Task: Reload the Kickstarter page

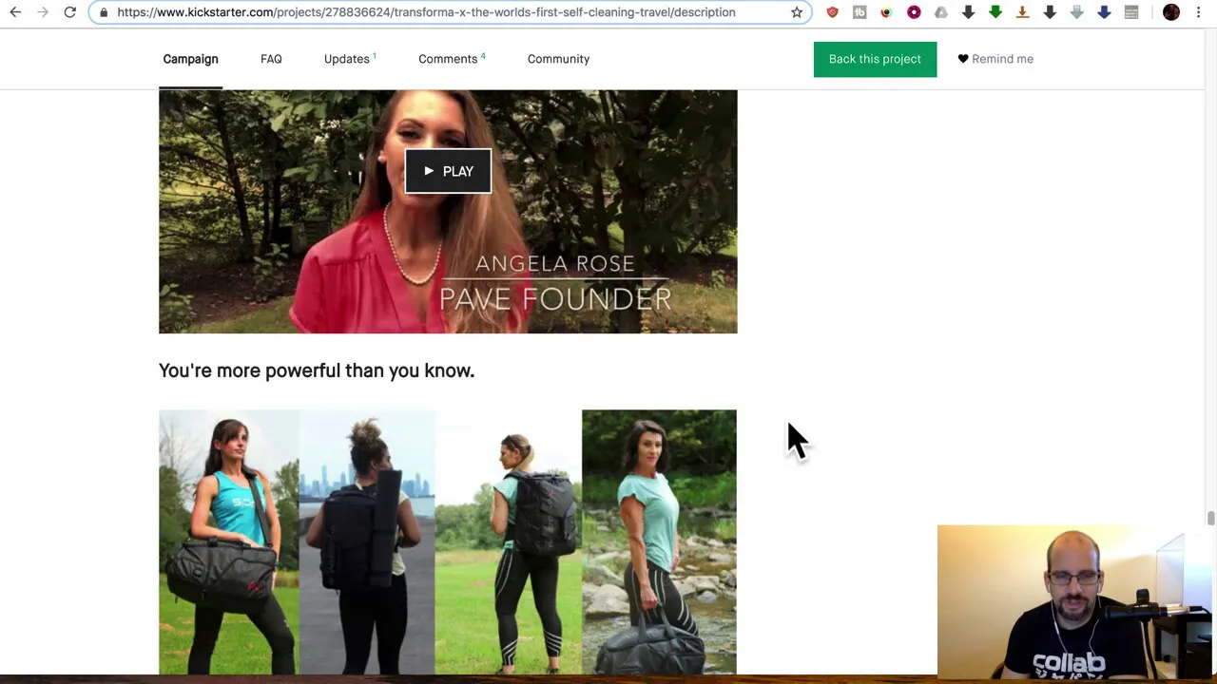Action: pyautogui.click(x=69, y=12)
